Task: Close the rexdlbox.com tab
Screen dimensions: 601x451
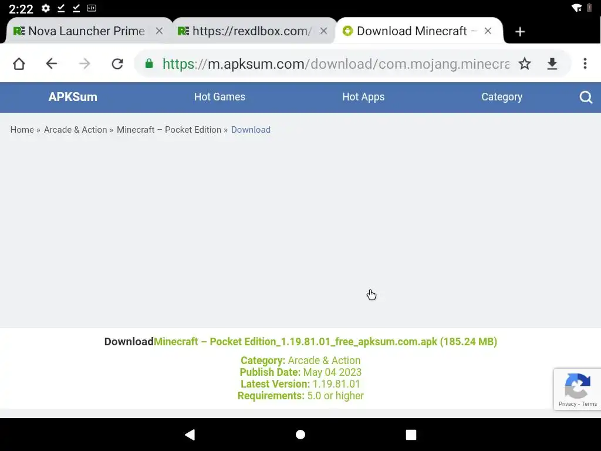Action: 323,31
